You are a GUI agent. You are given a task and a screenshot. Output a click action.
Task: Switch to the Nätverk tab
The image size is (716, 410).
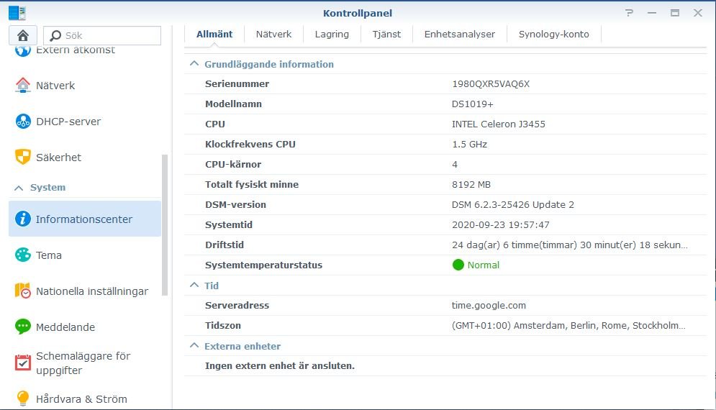273,34
